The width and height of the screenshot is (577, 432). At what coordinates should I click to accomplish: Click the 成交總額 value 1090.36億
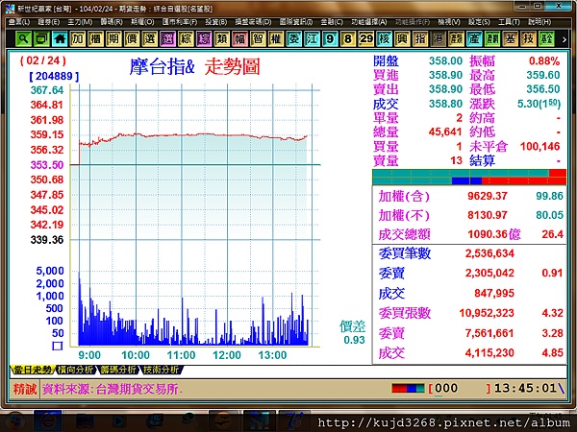[494, 234]
